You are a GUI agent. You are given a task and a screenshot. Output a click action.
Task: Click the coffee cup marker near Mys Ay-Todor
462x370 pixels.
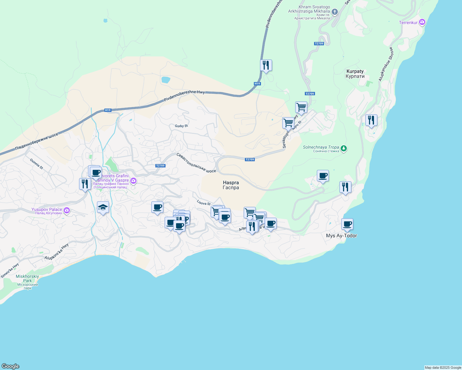[x=347, y=224]
